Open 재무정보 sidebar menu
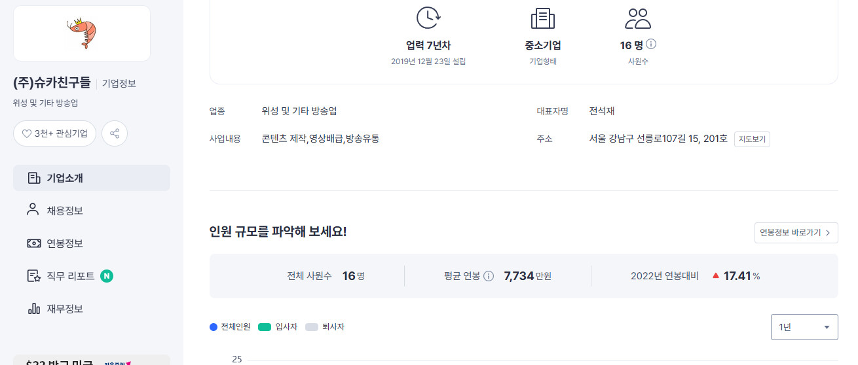 pos(64,309)
